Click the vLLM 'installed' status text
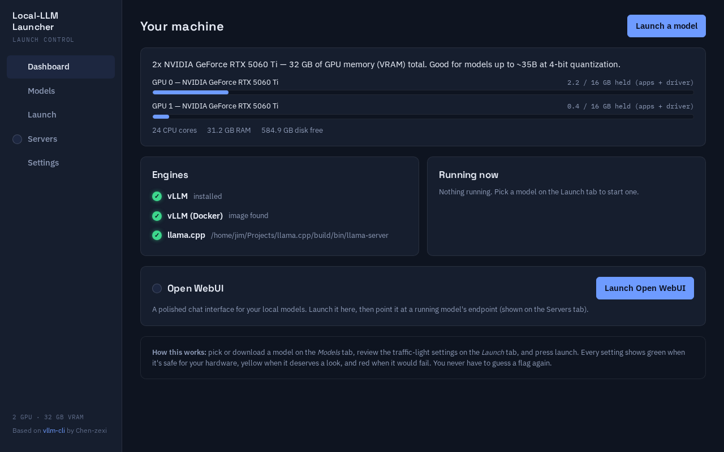 [208, 197]
